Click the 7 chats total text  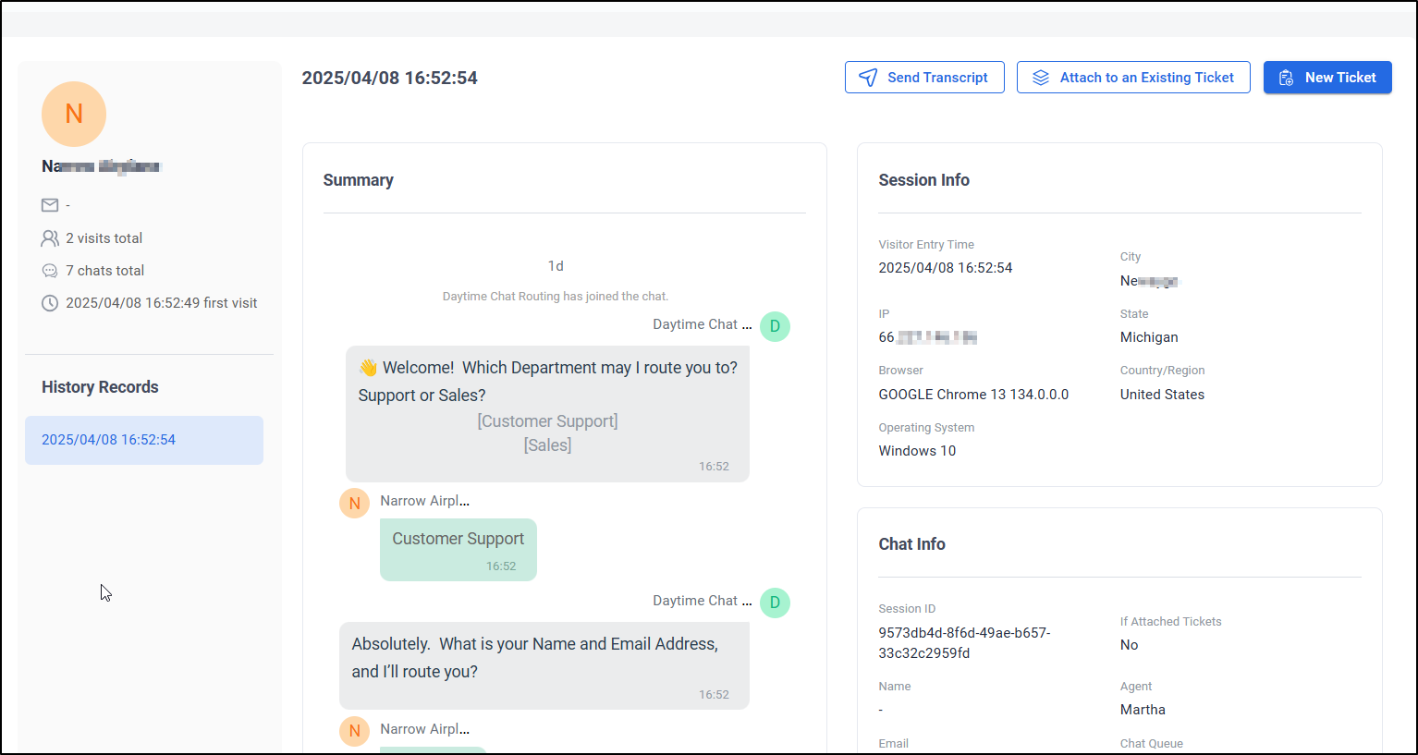[x=105, y=271]
